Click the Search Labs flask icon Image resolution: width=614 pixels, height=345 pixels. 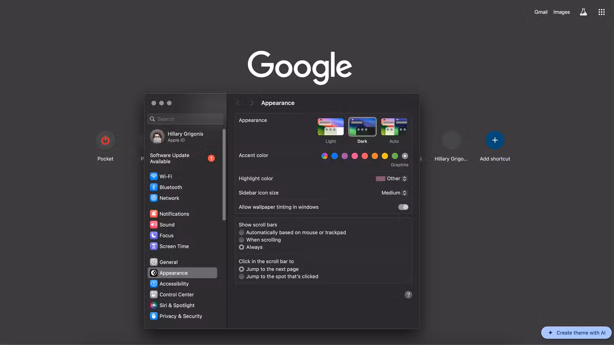[x=583, y=12]
